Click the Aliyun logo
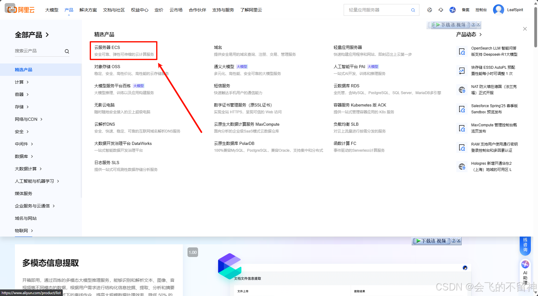 pos(20,10)
